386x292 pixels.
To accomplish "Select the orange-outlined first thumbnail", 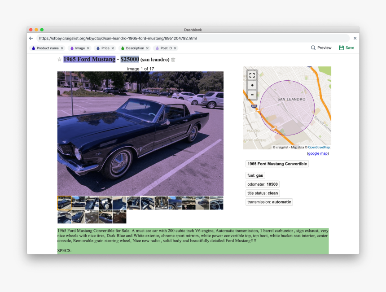I will (64, 203).
